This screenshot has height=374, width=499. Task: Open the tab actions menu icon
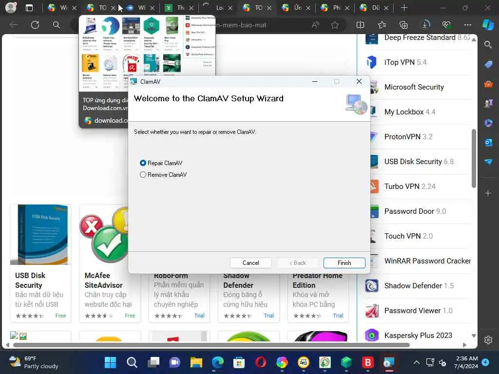[x=29, y=8]
